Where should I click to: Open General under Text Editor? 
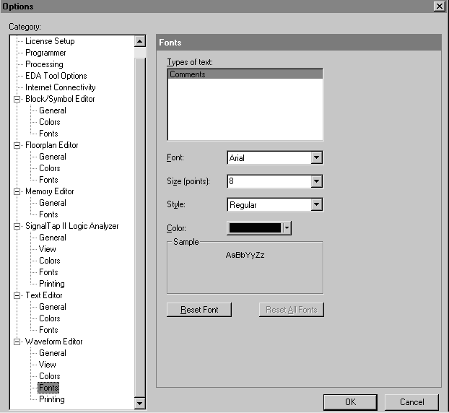[53, 307]
